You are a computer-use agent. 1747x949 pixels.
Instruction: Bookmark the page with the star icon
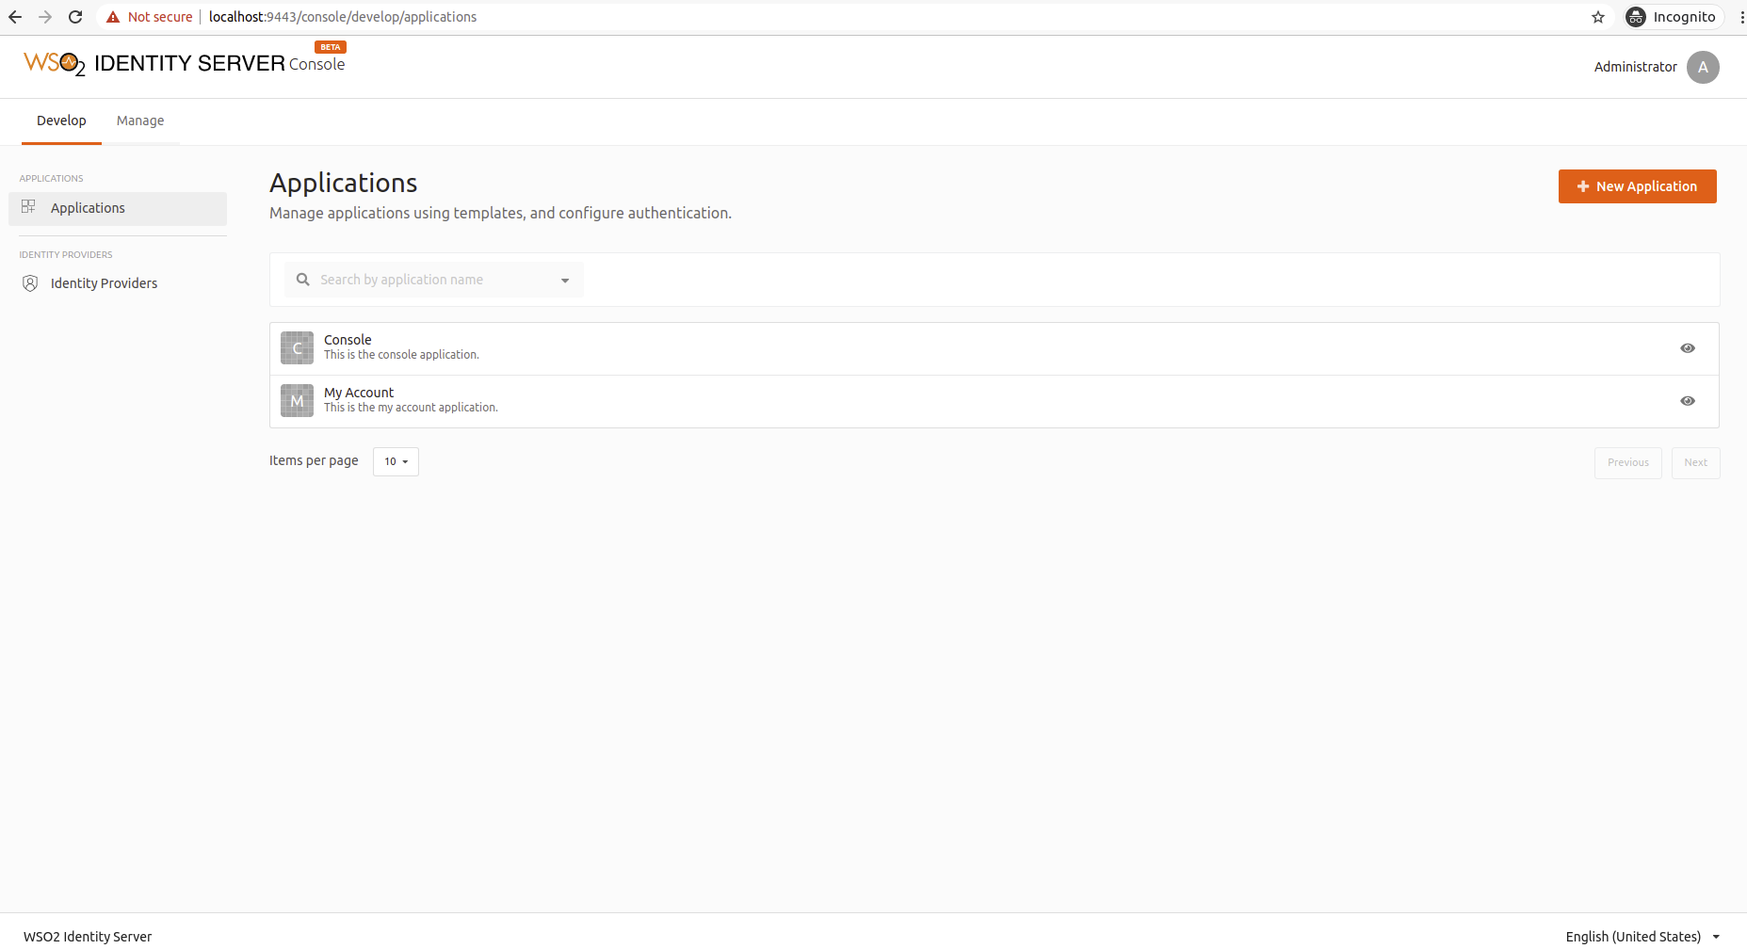[1597, 16]
